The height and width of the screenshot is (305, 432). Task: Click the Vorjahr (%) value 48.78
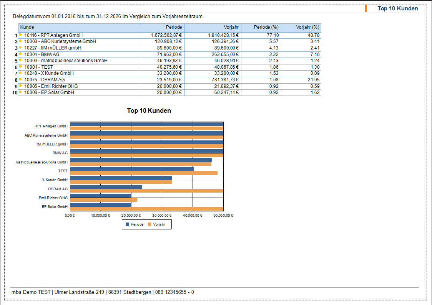click(x=314, y=35)
